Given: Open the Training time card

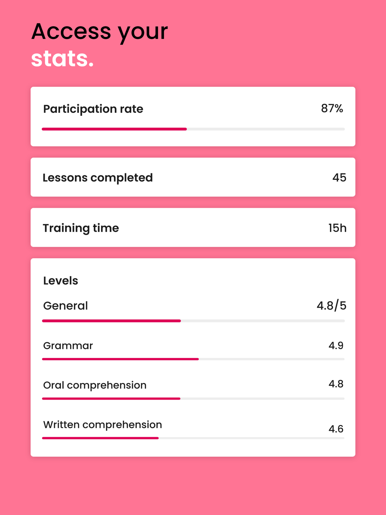Looking at the screenshot, I should (x=193, y=227).
